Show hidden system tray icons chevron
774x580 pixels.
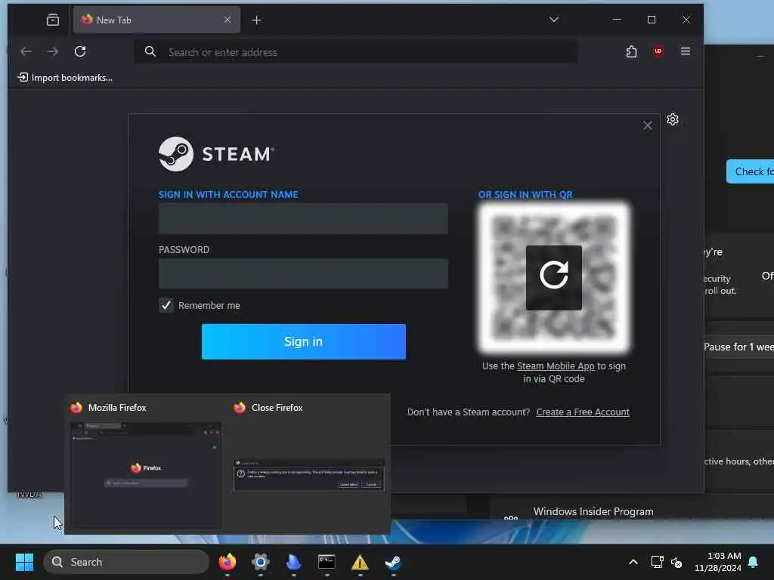(633, 562)
